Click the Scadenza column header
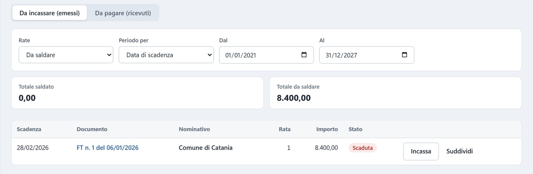 (x=29, y=129)
